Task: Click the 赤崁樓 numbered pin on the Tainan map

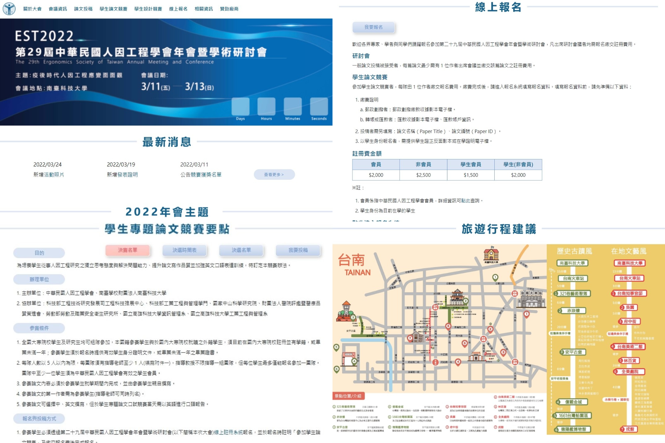Action: [465, 302]
